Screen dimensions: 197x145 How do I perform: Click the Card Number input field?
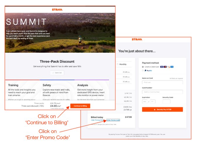162,92
